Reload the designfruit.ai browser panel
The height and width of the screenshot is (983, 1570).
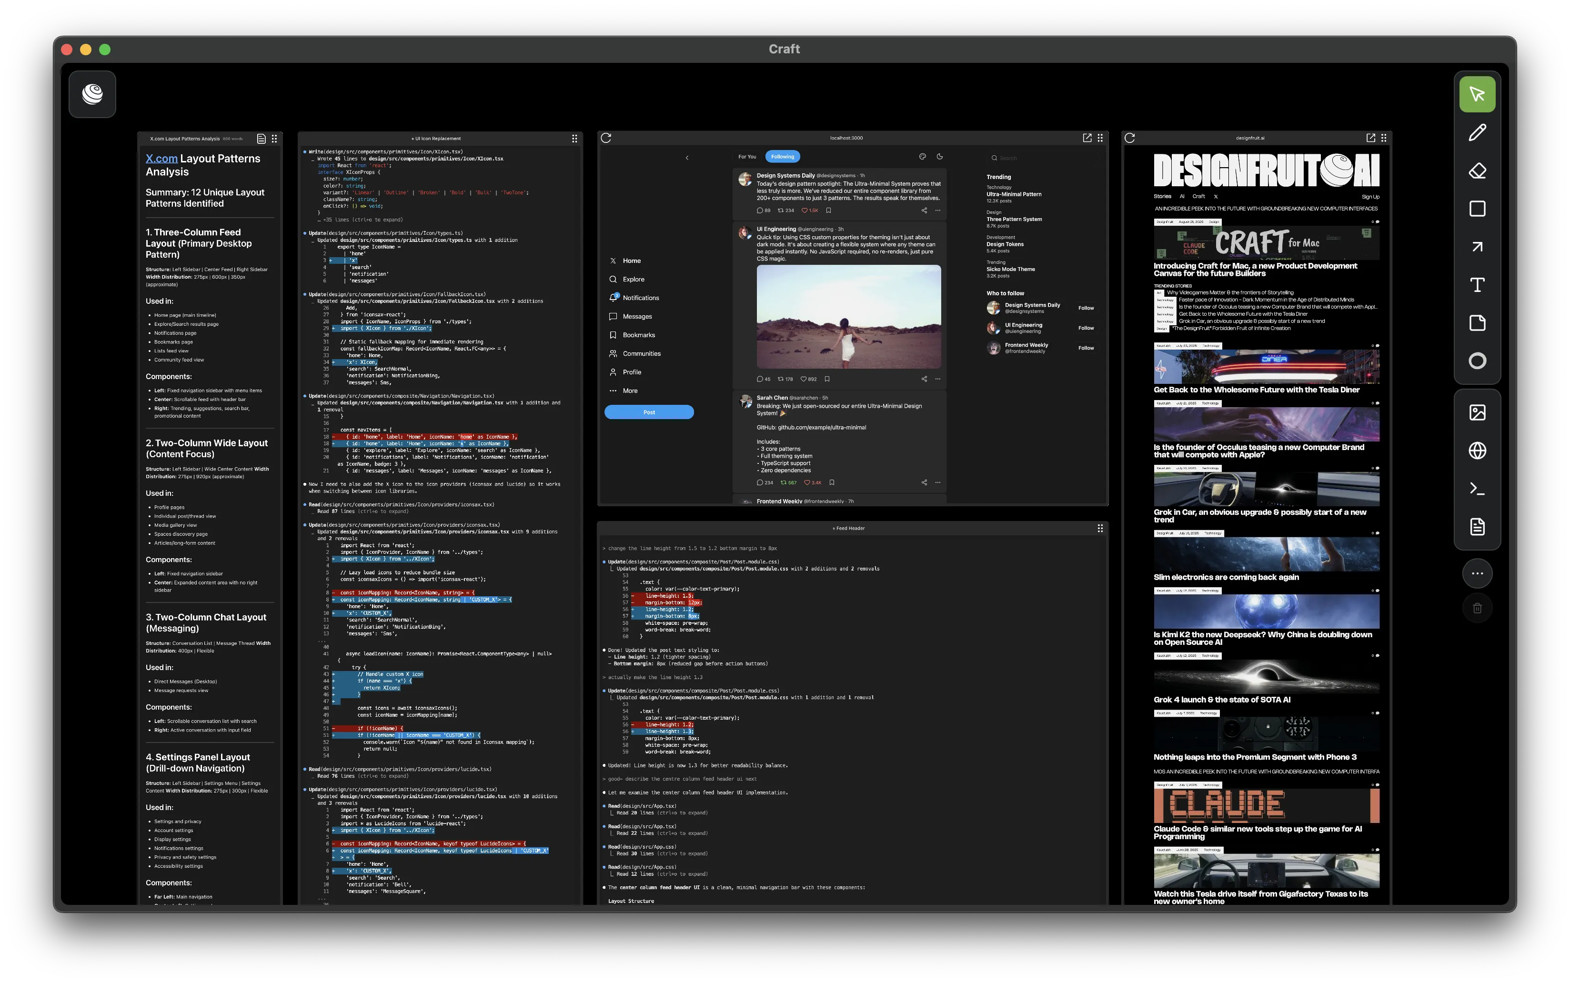tap(1130, 138)
